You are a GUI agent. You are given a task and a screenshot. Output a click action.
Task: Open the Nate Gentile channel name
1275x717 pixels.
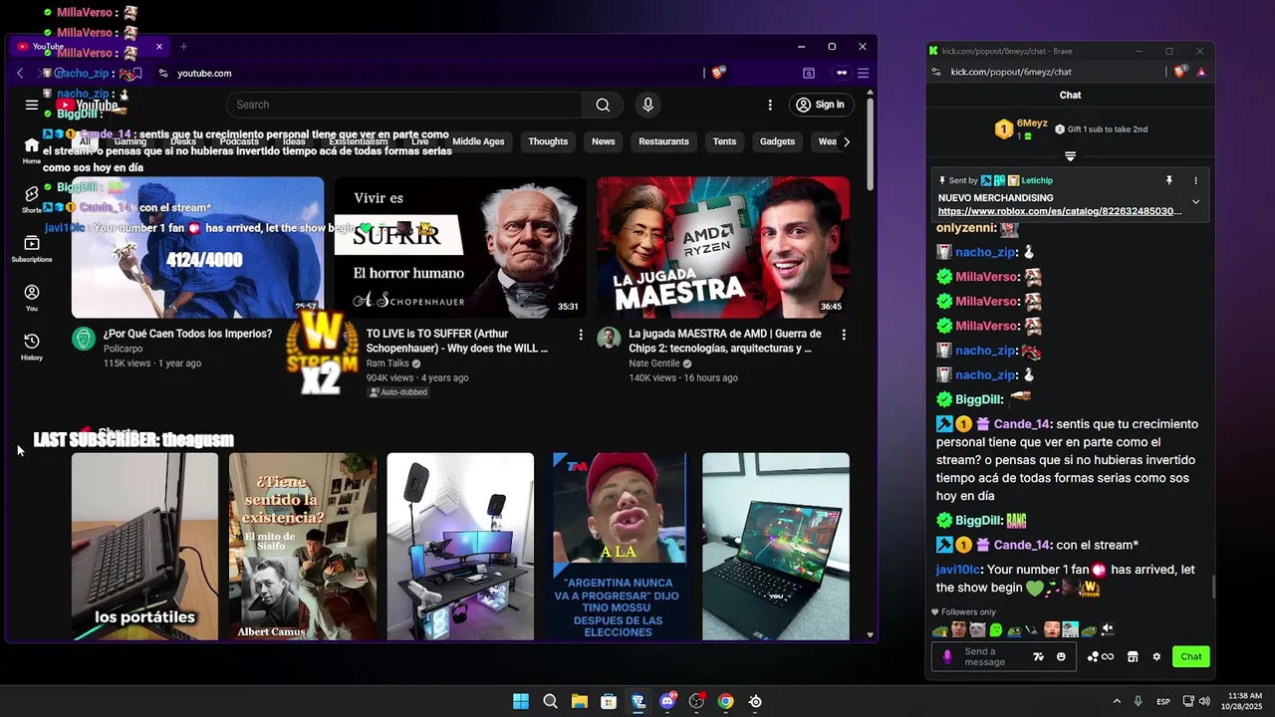(x=654, y=363)
